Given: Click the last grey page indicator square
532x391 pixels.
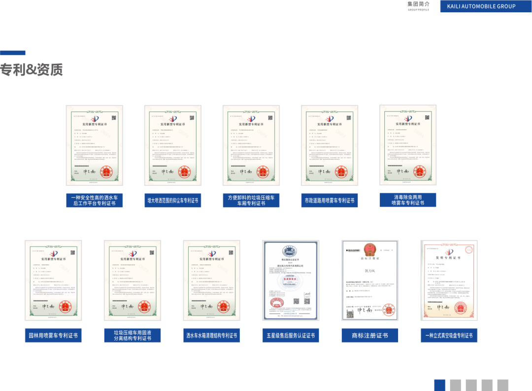Looking at the screenshot, I should 503,385.
